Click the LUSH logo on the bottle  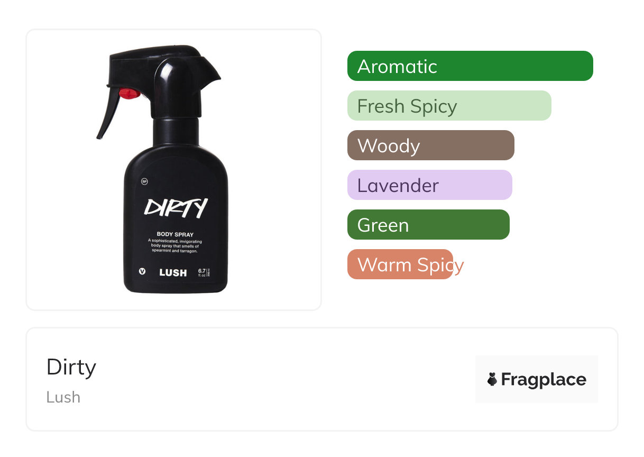(x=173, y=273)
